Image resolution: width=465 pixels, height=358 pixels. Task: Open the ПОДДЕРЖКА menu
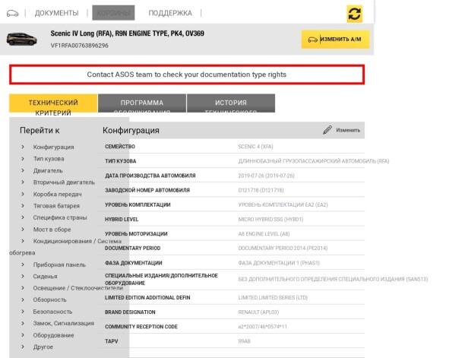click(170, 13)
